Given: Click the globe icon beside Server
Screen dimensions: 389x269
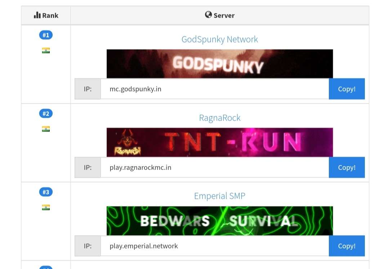Looking at the screenshot, I should coord(208,15).
